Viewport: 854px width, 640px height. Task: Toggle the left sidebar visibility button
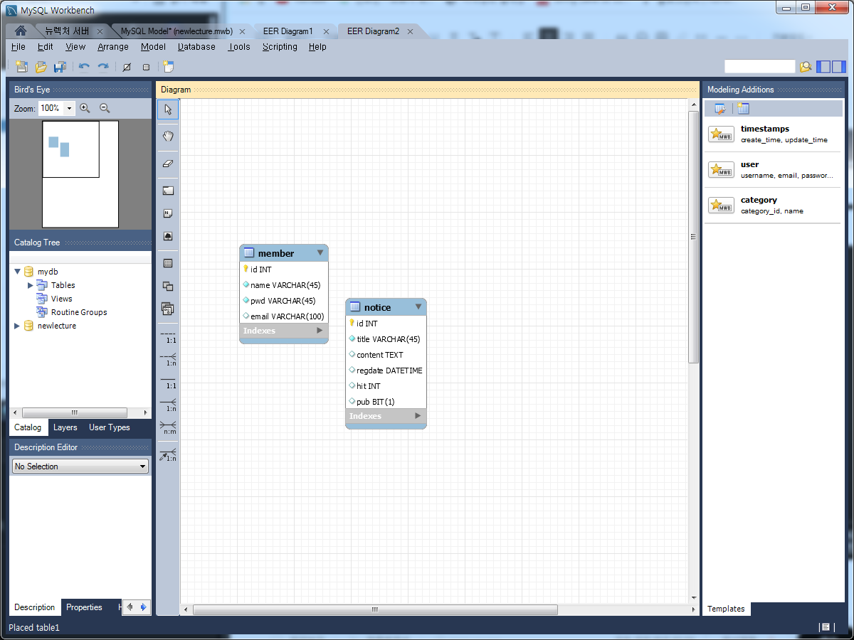[823, 67]
